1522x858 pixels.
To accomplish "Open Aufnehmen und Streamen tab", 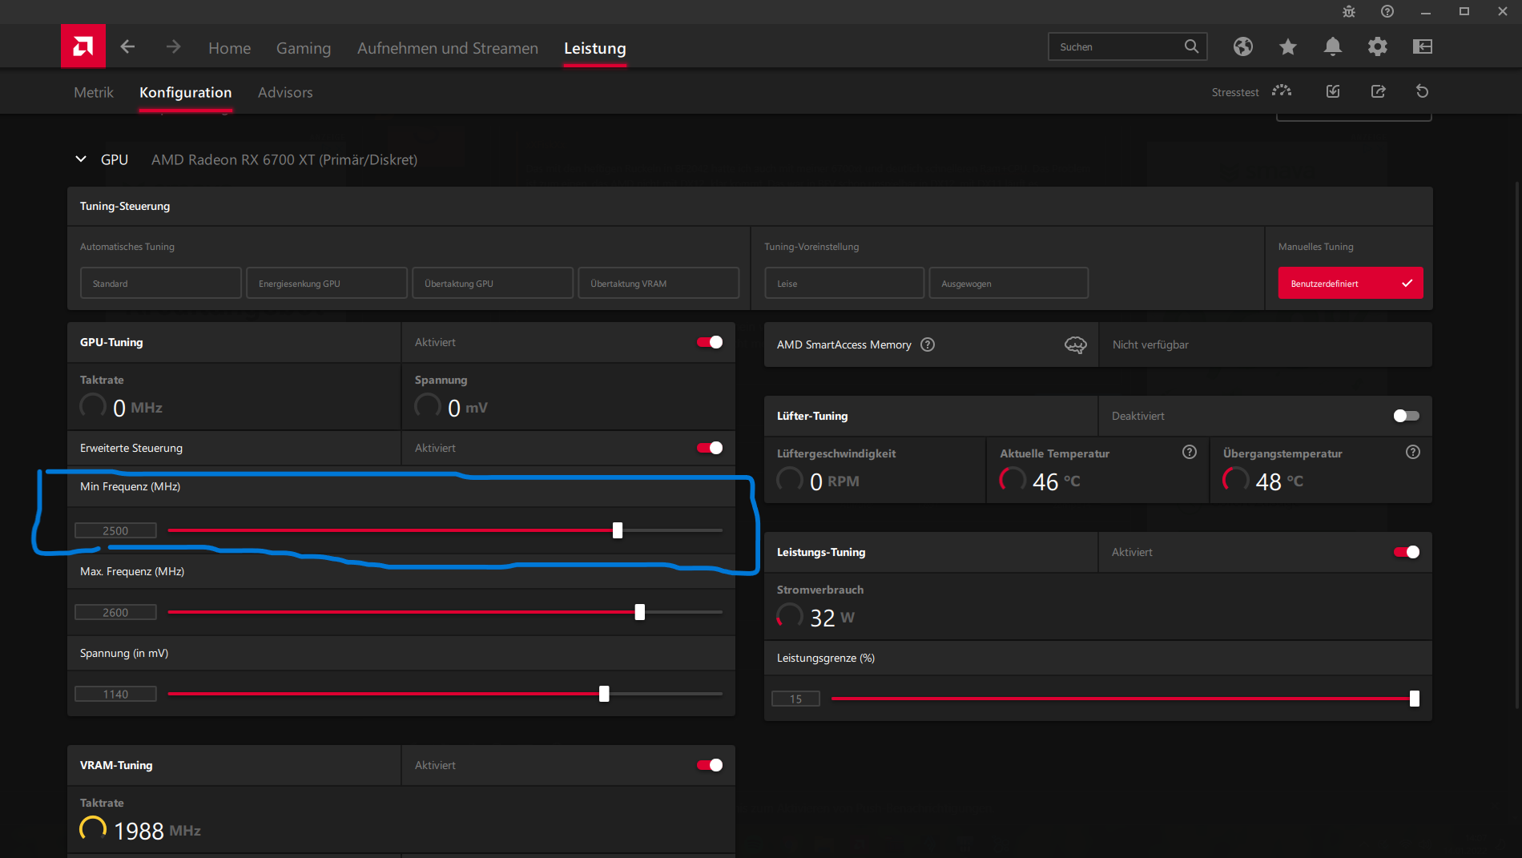I will pos(448,48).
